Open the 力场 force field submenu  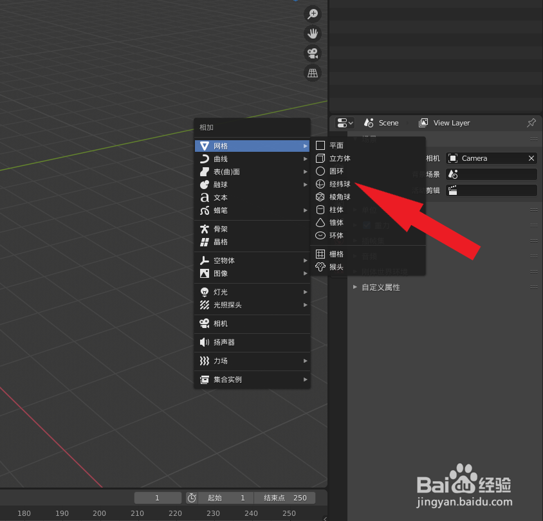coord(252,361)
